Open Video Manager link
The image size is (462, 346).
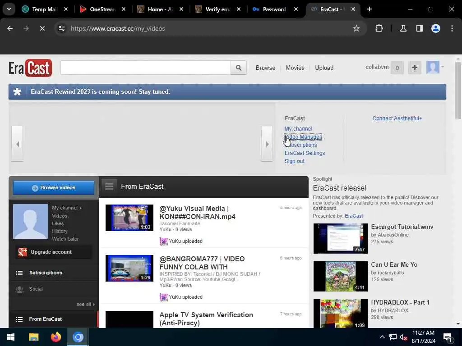pos(303,137)
